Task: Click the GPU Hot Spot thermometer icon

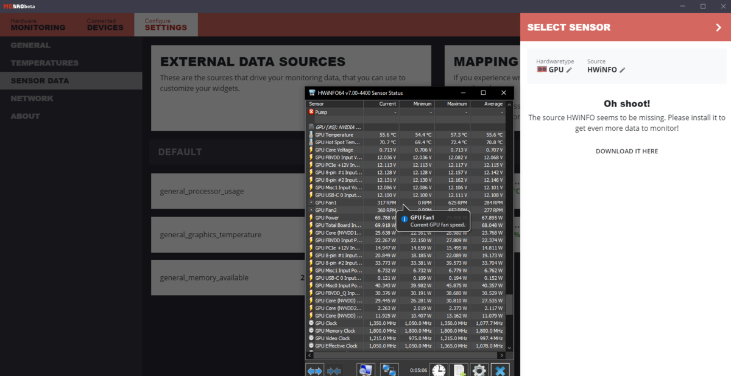Action: 311,142
